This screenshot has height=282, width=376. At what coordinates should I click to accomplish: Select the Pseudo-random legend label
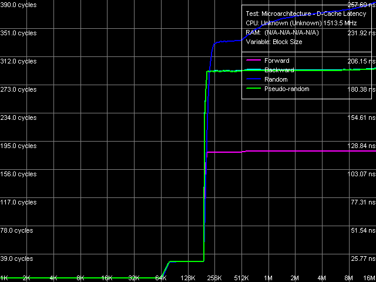click(x=287, y=89)
